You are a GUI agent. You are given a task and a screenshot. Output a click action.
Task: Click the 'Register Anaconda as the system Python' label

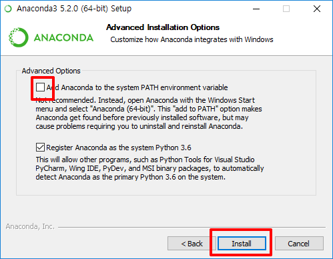(119, 148)
